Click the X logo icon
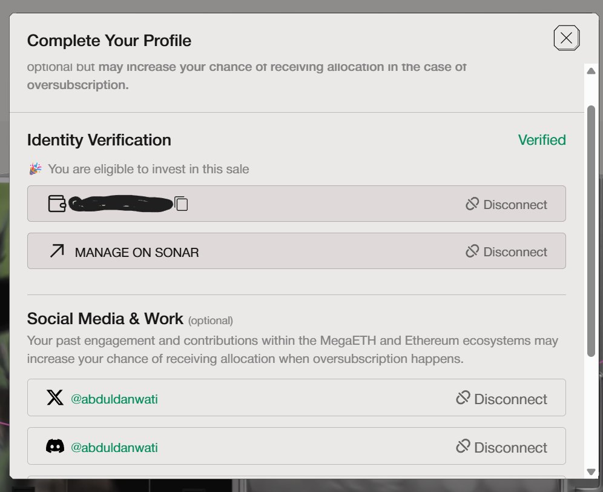The width and height of the screenshot is (603, 492). 55,397
